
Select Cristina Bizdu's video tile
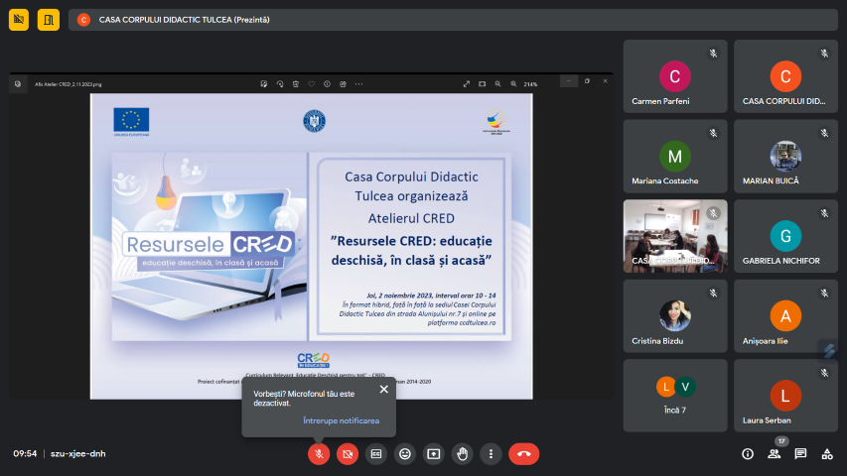674,315
